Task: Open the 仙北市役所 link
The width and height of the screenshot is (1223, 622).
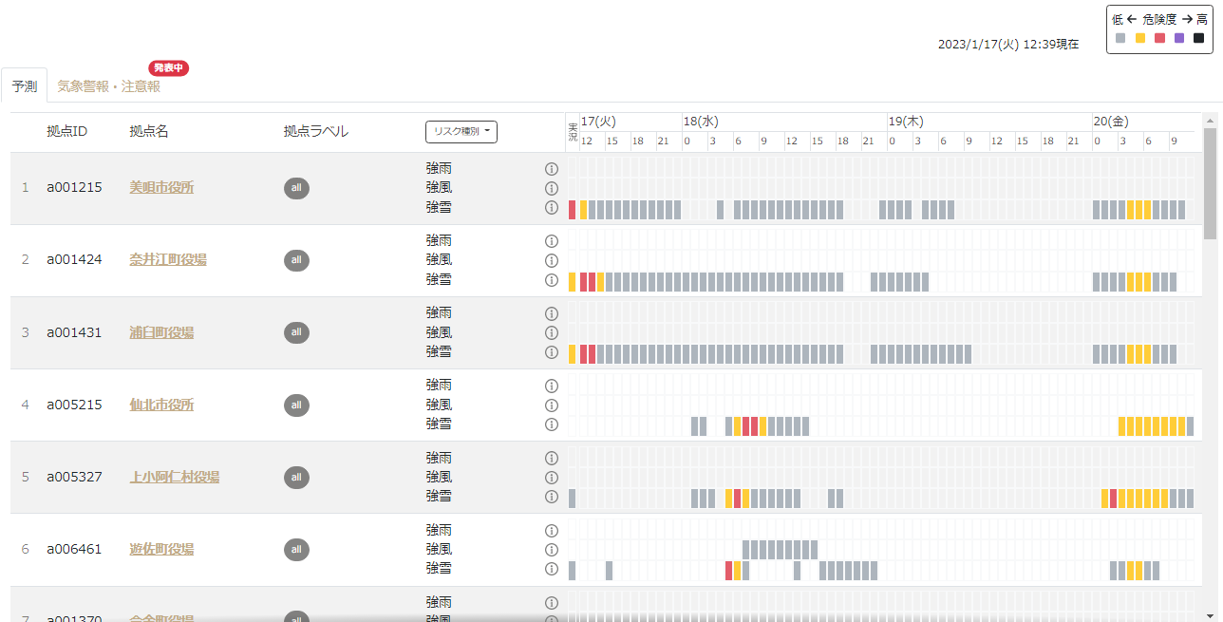Action: click(161, 405)
